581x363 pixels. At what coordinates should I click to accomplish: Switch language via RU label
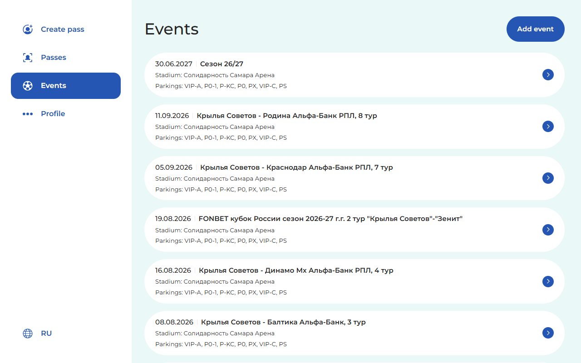(46, 334)
